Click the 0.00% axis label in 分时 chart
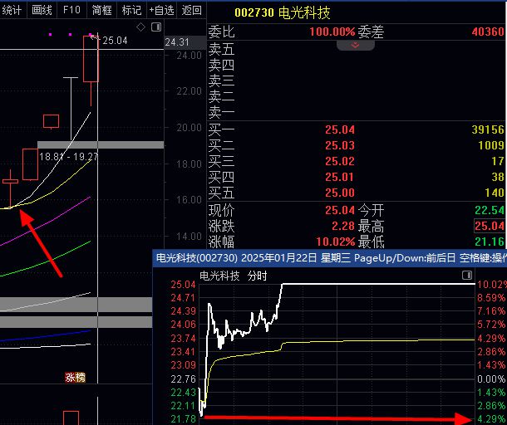507x425 pixels. point(491,379)
